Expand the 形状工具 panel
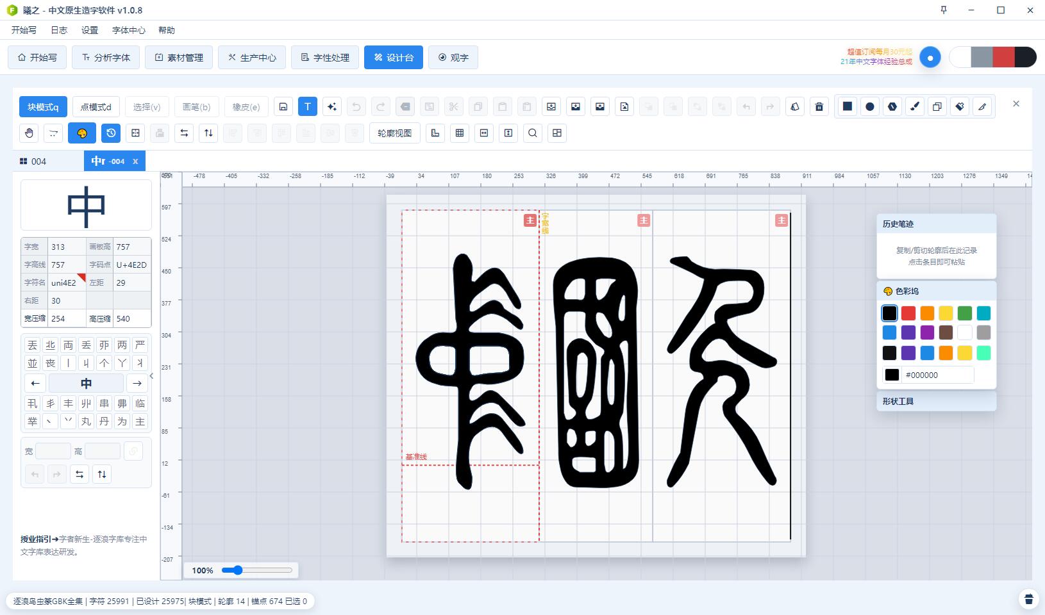Viewport: 1045px width, 615px height. click(936, 401)
